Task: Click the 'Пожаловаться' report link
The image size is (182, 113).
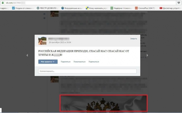Action: pos(79,62)
